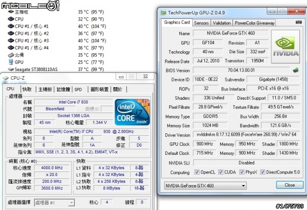Click the NVIDIA logo in GPU-Z

[285, 47]
